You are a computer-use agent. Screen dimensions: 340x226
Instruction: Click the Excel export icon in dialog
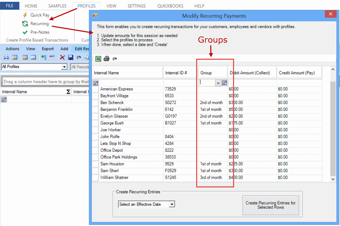98,59
